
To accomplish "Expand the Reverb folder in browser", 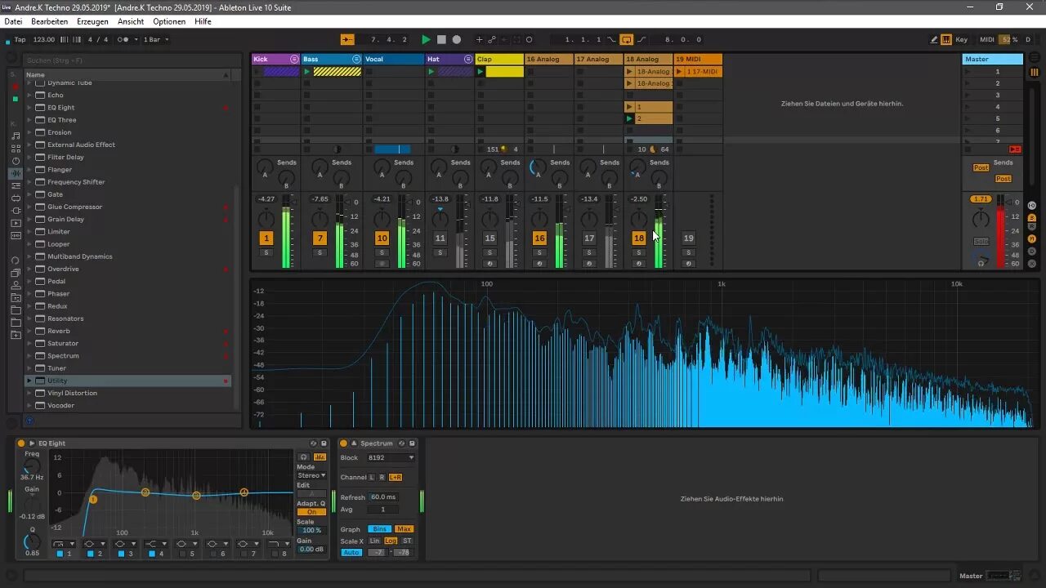I will 29,331.
